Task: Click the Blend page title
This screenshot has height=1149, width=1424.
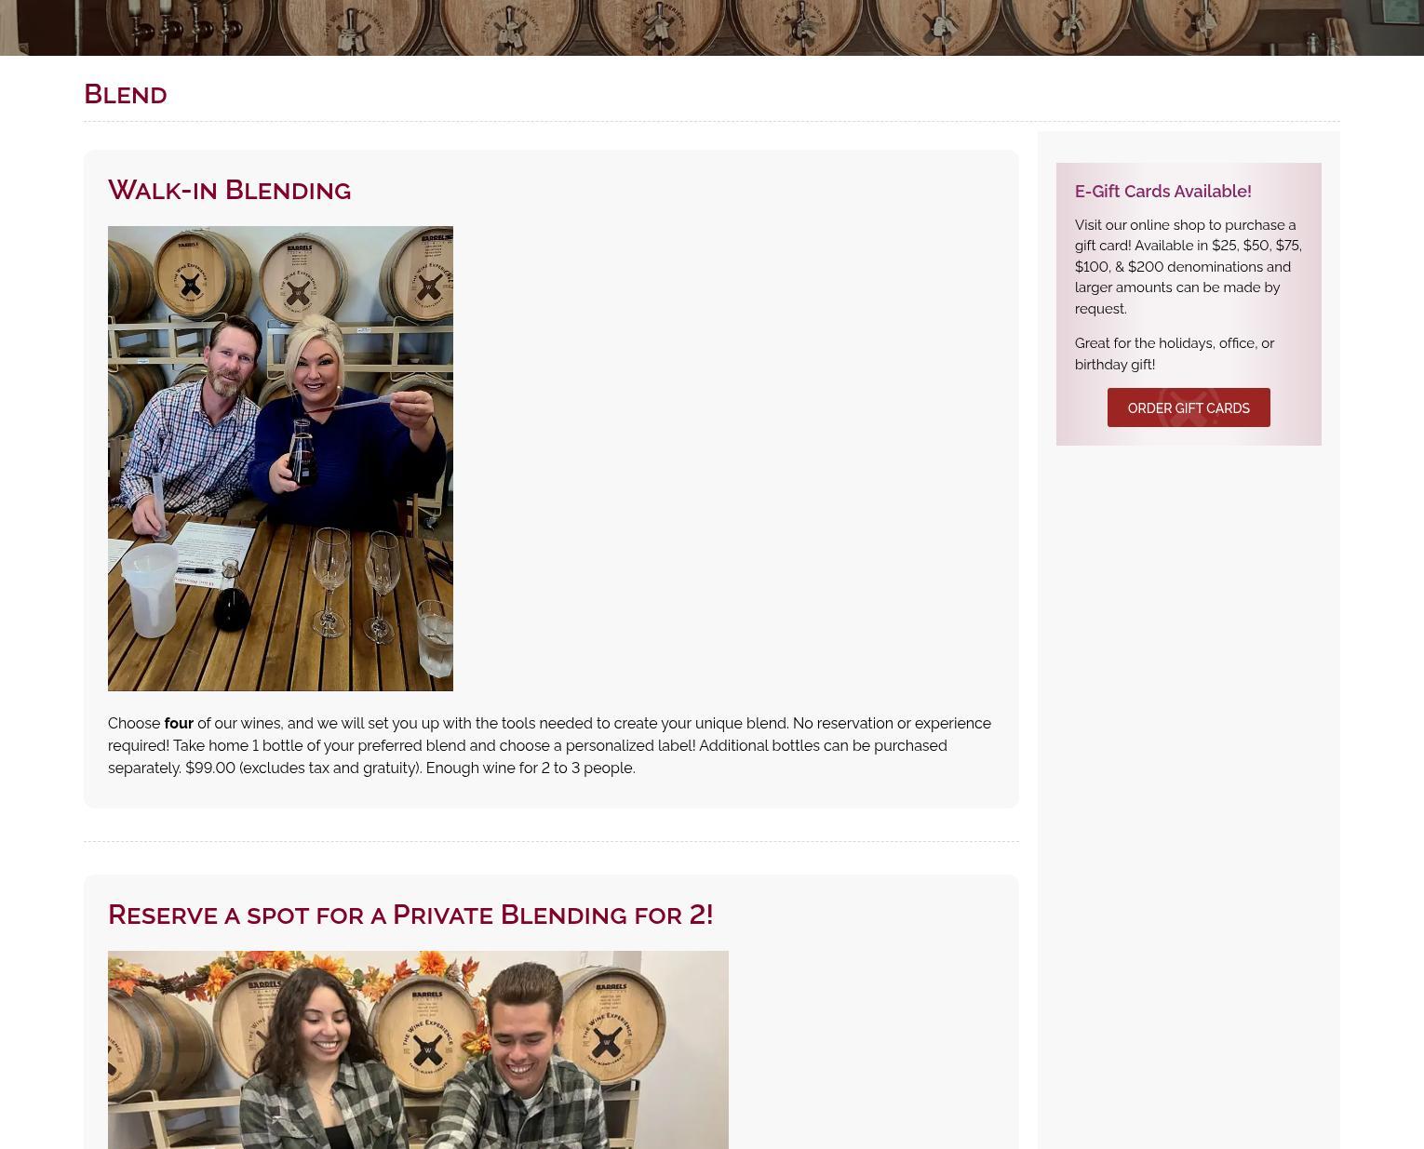Action: (x=126, y=94)
